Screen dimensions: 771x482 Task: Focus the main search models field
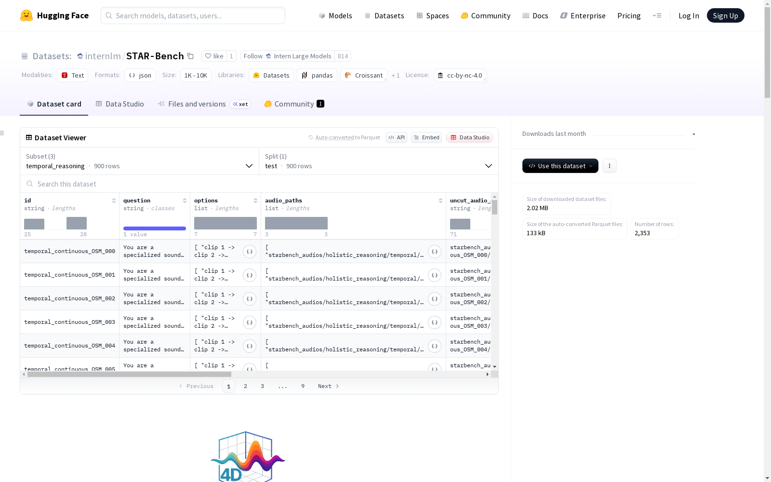193,15
